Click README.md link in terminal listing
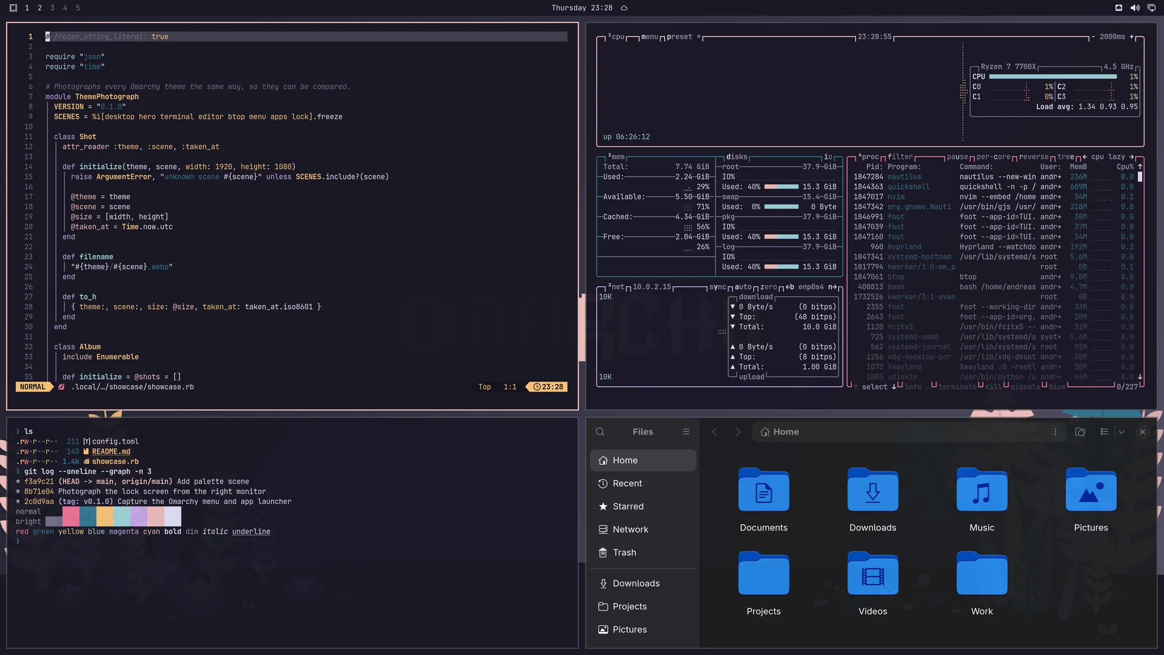Screen dimensions: 1164x655 pos(111,452)
